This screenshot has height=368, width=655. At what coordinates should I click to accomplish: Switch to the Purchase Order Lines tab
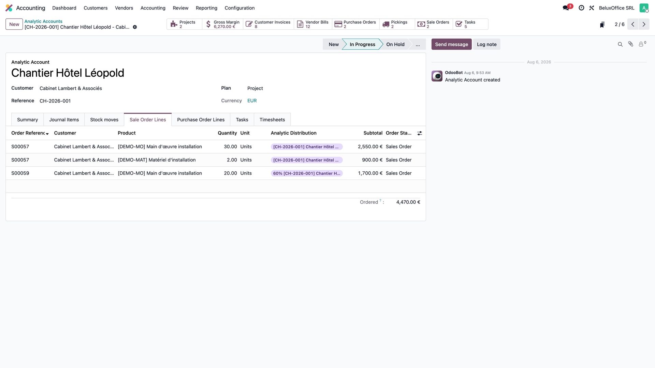[x=201, y=120]
